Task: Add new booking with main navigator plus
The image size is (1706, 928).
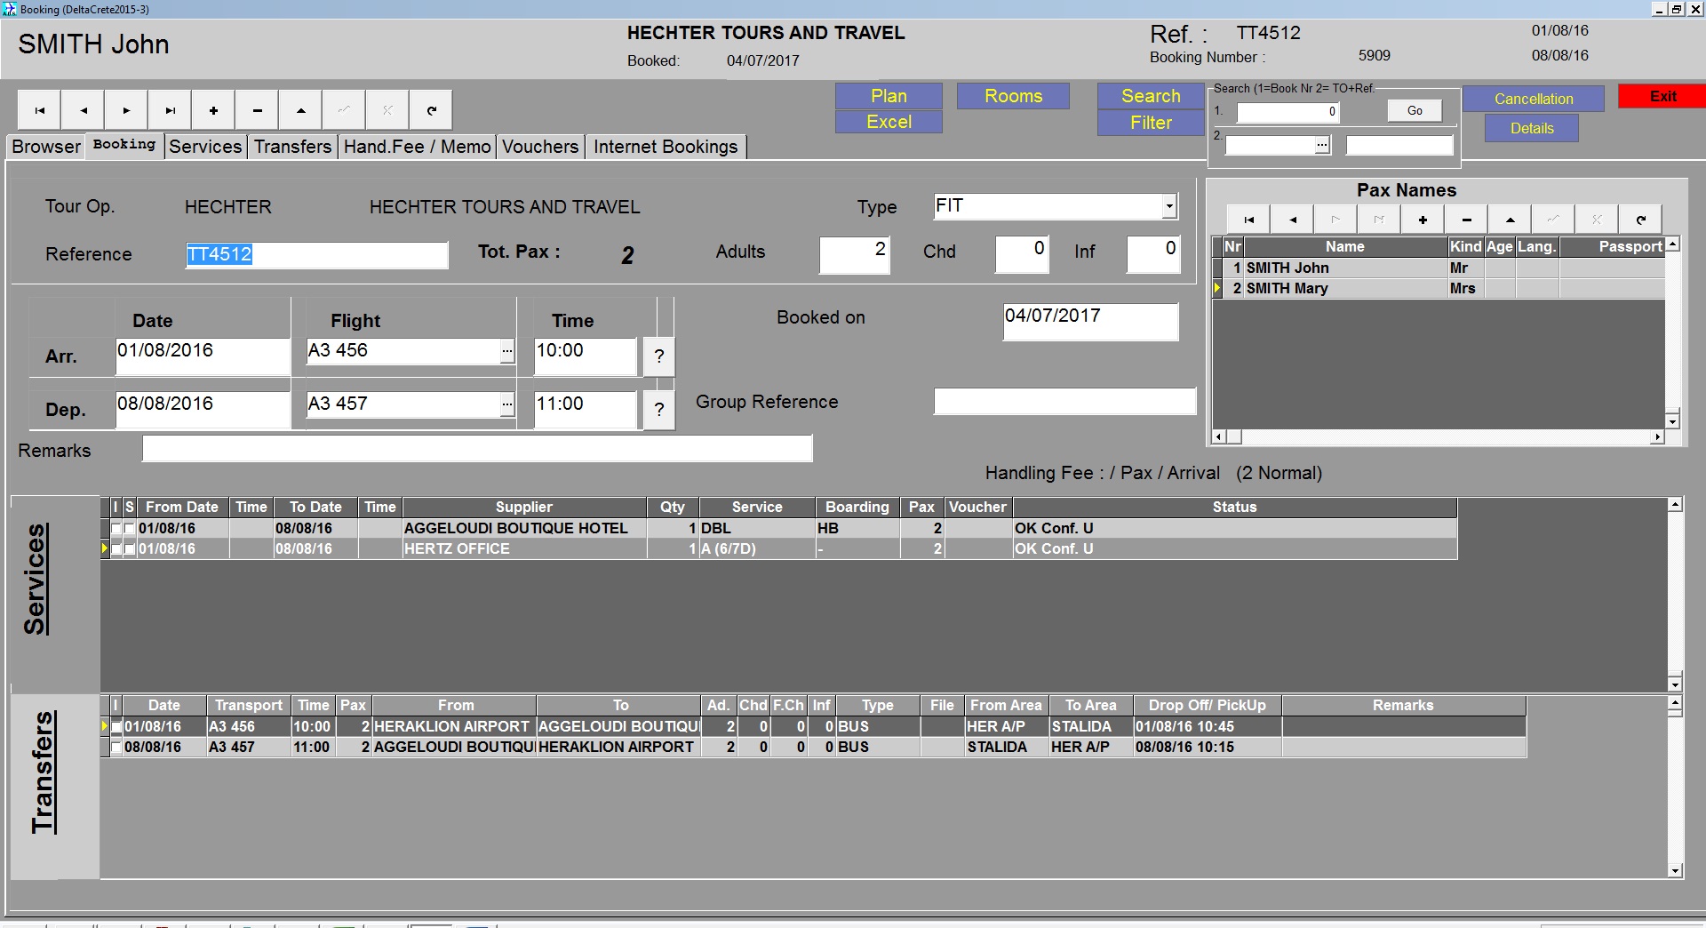Action: pyautogui.click(x=213, y=111)
